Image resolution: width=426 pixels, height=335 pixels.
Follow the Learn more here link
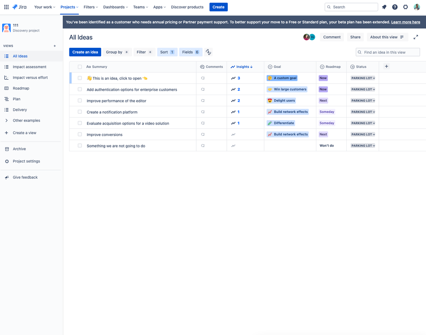coord(406,22)
